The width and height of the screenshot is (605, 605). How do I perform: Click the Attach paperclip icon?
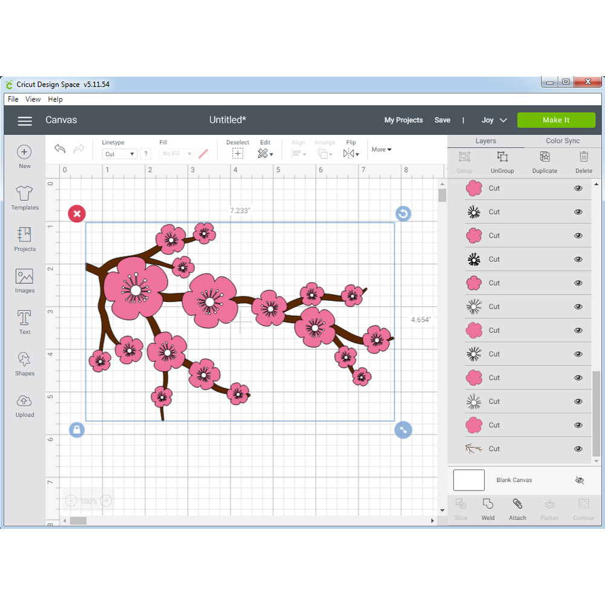(517, 508)
